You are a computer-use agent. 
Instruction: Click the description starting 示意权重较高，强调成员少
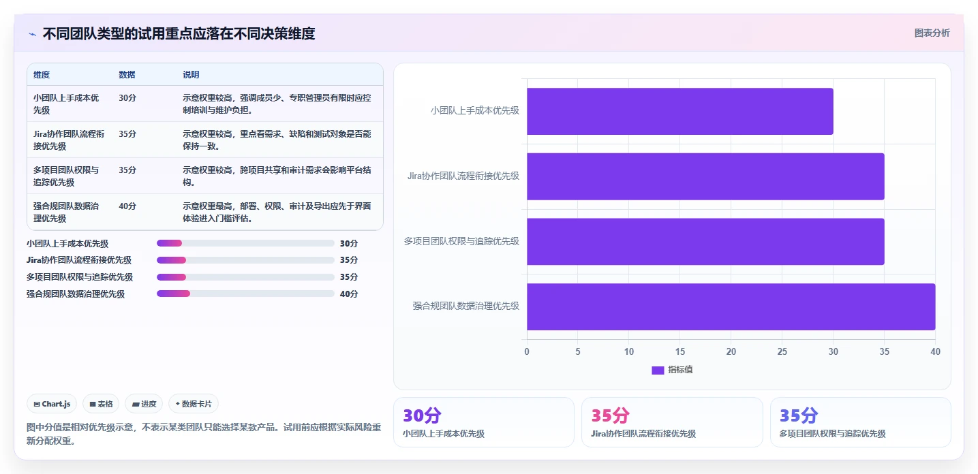(x=277, y=104)
